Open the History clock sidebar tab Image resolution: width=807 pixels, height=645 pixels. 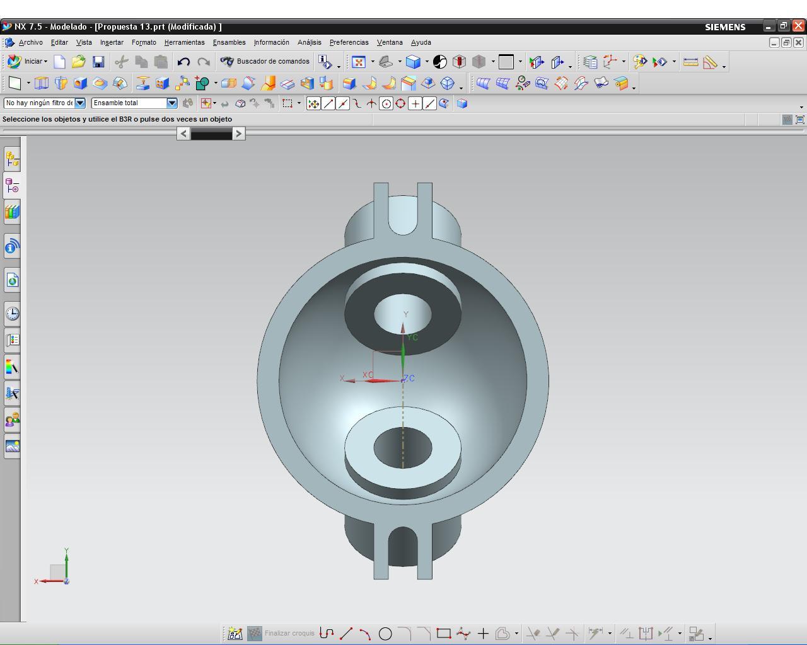pos(12,314)
